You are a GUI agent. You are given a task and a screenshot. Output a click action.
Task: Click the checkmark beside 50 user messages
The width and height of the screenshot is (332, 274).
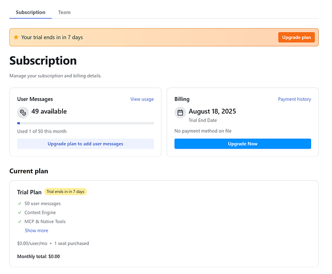click(20, 203)
